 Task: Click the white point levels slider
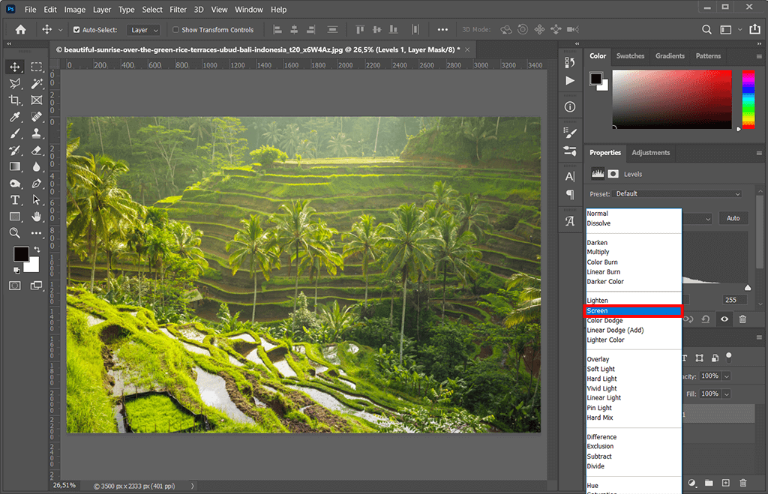[x=748, y=287]
